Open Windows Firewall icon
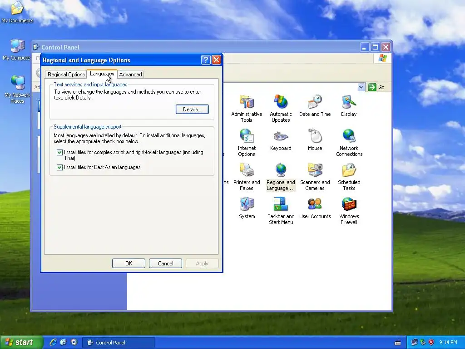Viewport: 465px width, 349px height. click(349, 210)
